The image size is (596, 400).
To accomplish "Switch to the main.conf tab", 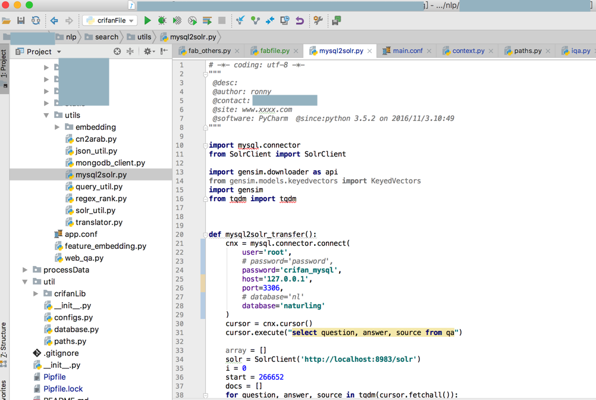I will [x=407, y=51].
